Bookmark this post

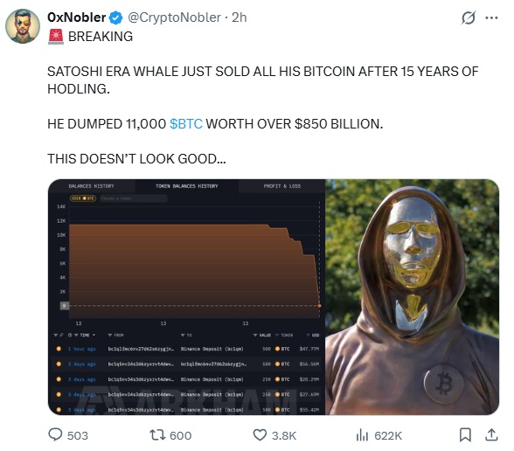pyautogui.click(x=465, y=435)
